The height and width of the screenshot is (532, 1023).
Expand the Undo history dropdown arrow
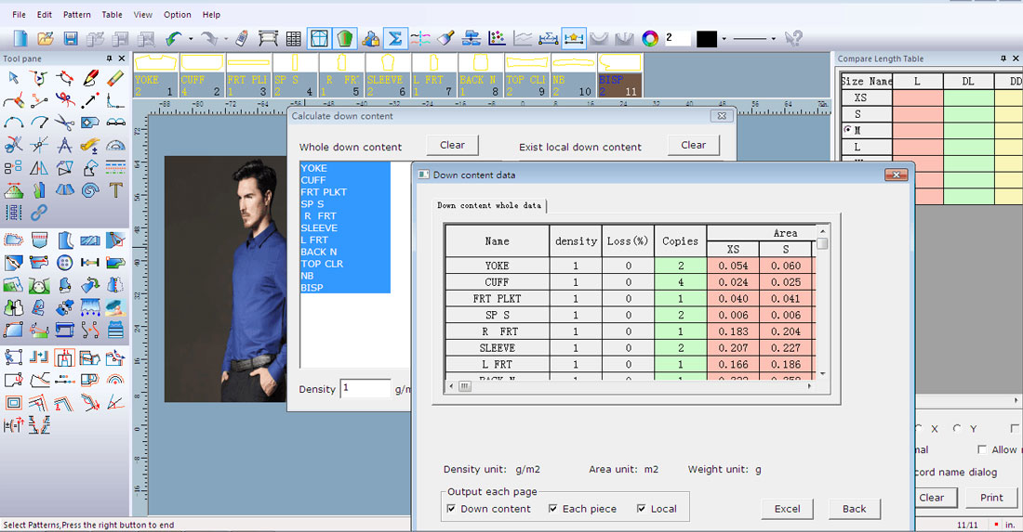tap(191, 39)
